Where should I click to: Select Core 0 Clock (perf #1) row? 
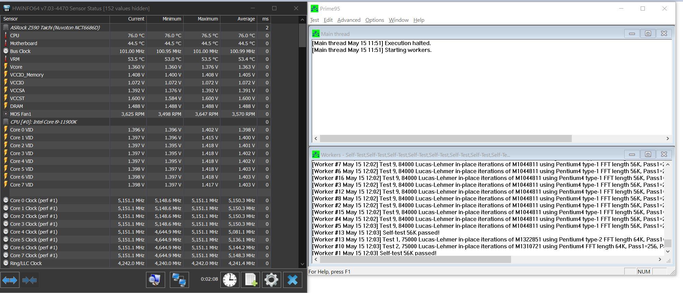136,200
